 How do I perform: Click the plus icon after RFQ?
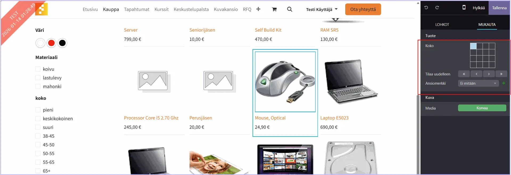[x=258, y=9]
